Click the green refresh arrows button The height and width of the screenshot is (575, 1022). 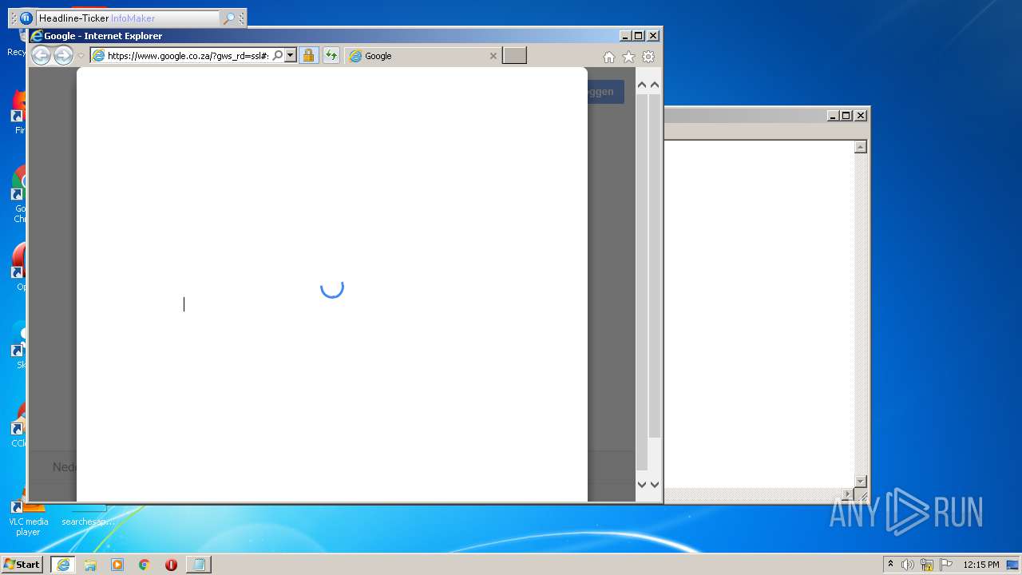click(331, 56)
